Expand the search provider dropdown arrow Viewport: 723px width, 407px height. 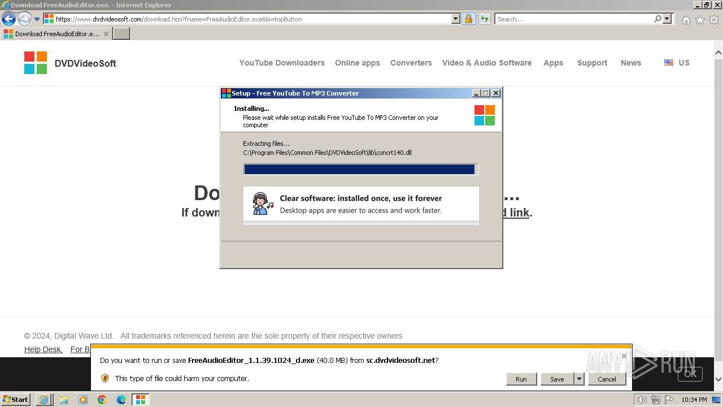(x=667, y=19)
